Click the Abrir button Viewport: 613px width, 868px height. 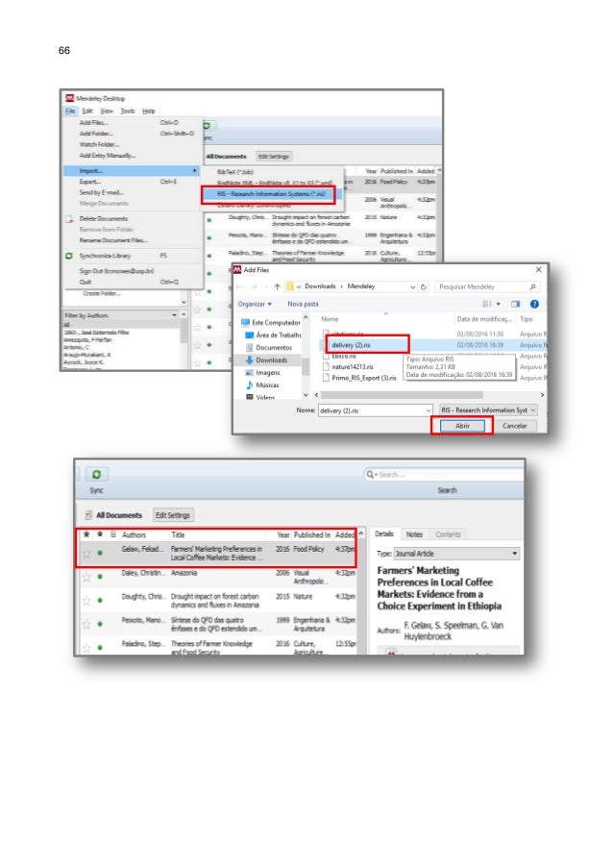462,426
